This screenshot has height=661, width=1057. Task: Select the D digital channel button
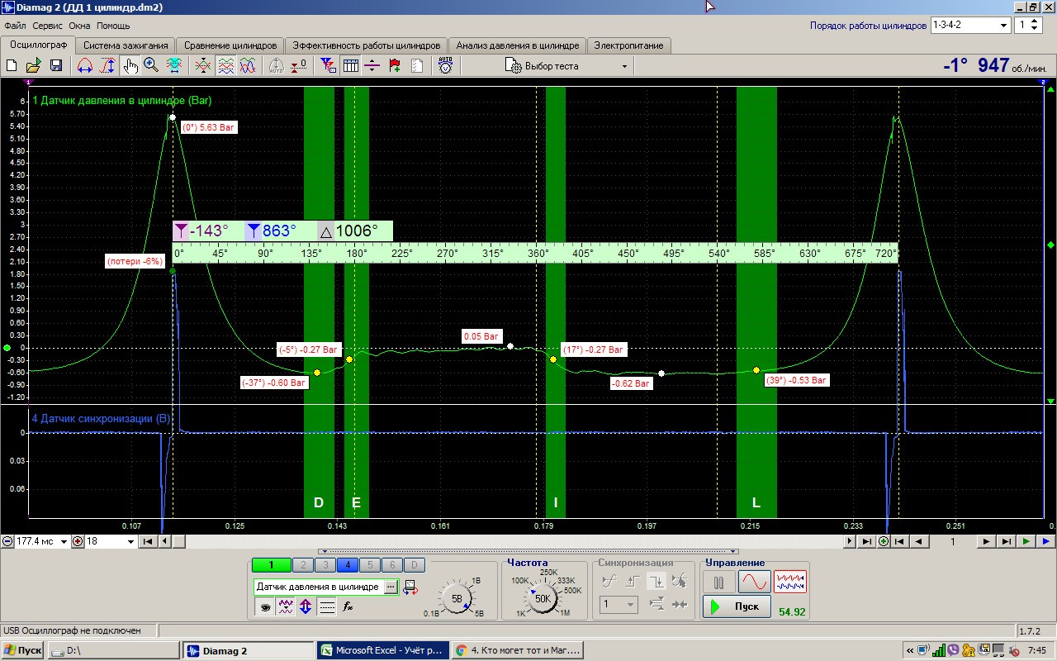(414, 565)
